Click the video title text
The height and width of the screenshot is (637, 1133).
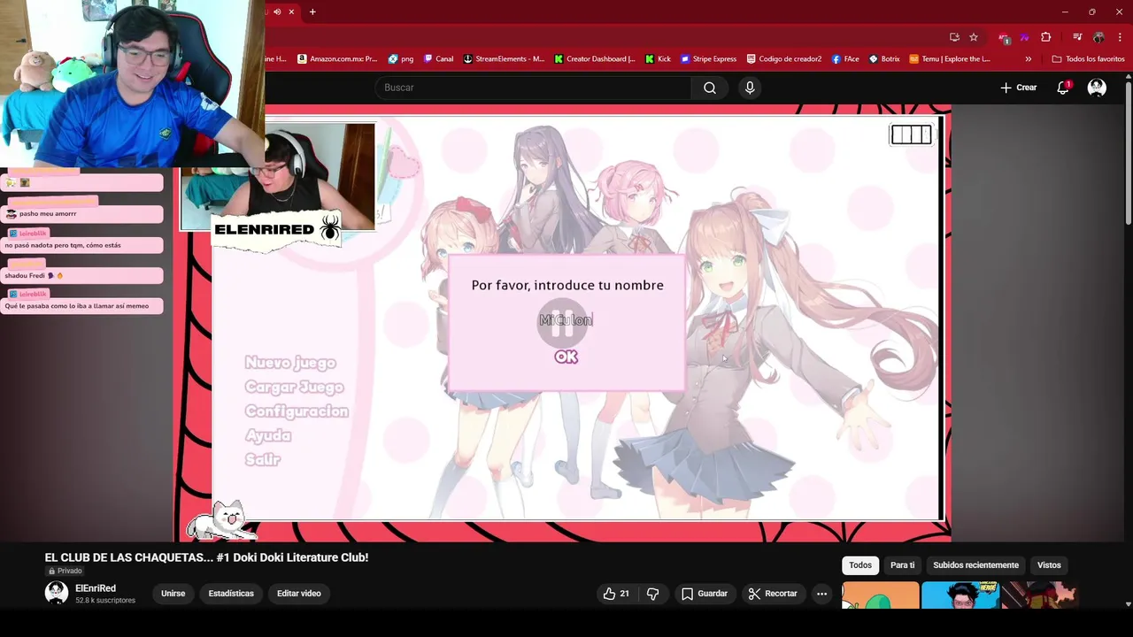tap(206, 557)
